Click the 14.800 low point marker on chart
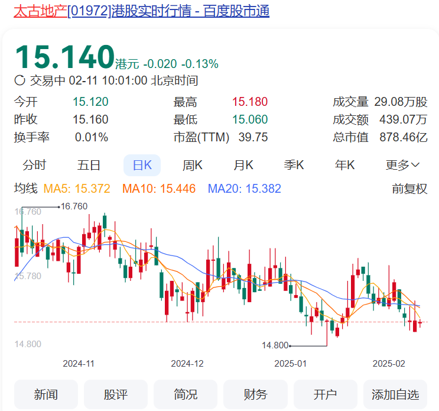Viewport: 439px width, 411px height. coord(275,345)
